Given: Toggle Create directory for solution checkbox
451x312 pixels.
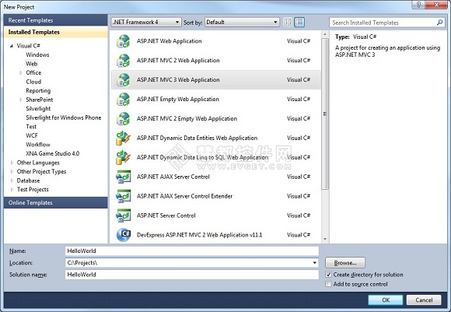Looking at the screenshot, I should point(328,275).
